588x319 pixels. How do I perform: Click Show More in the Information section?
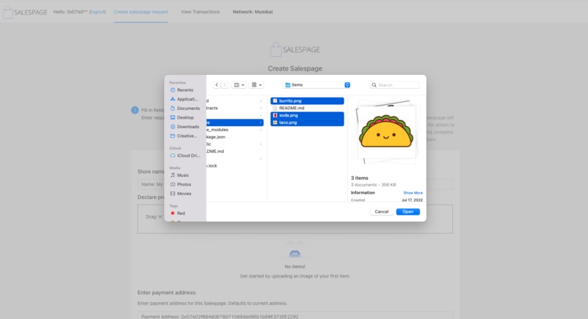[413, 193]
